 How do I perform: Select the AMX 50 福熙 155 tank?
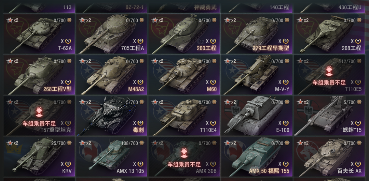point(257,156)
